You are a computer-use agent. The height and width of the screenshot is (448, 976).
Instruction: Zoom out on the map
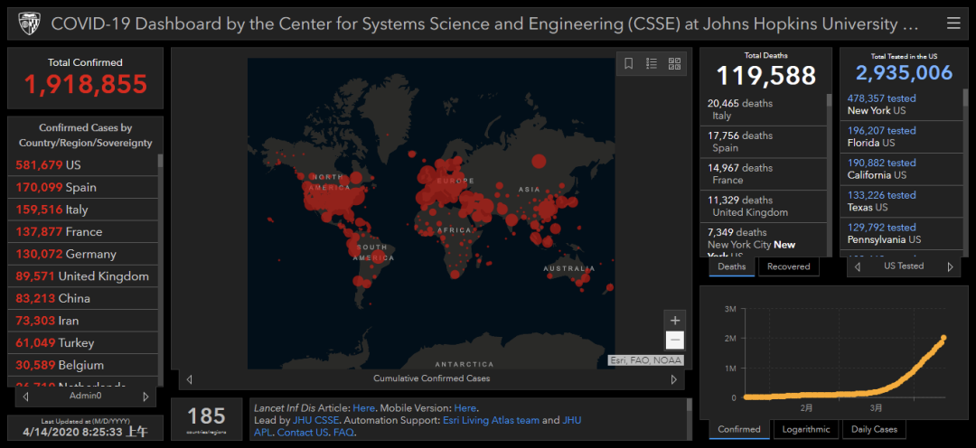tap(674, 341)
